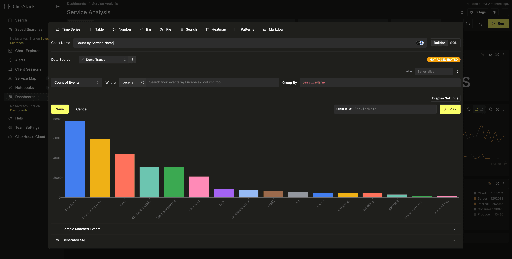Click the clock icon on the line chart tile
The image size is (512, 259).
[469, 109]
